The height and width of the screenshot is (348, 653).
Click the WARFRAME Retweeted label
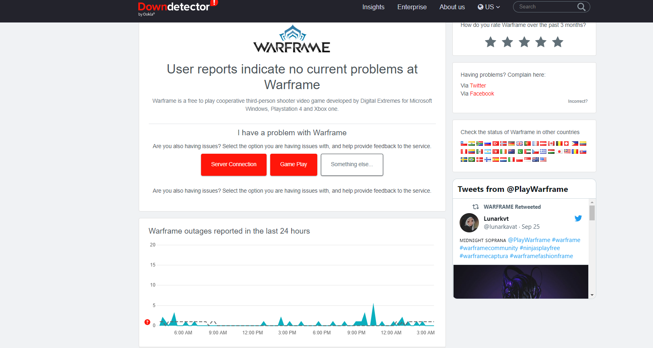(x=512, y=207)
